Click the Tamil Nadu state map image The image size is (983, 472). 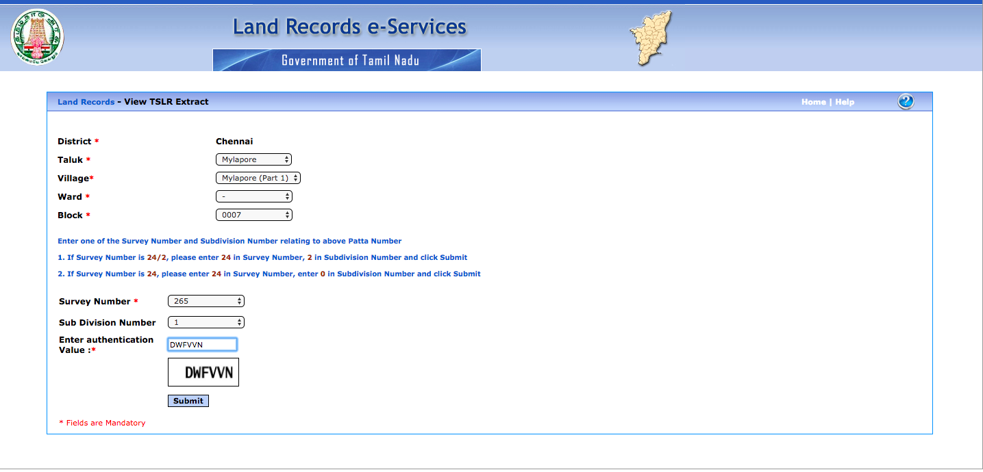tap(654, 38)
